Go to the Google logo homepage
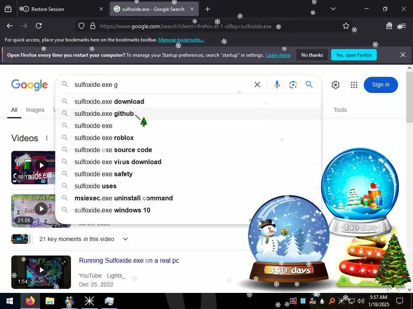Screen dimensions: 413x309 coord(29,85)
